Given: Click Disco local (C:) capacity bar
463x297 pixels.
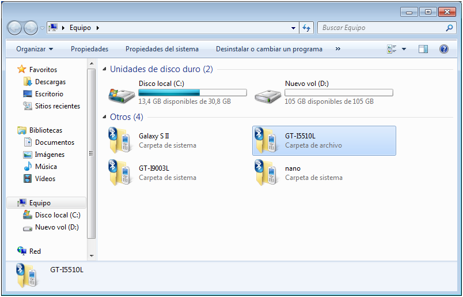Looking at the screenshot, I should tap(192, 93).
